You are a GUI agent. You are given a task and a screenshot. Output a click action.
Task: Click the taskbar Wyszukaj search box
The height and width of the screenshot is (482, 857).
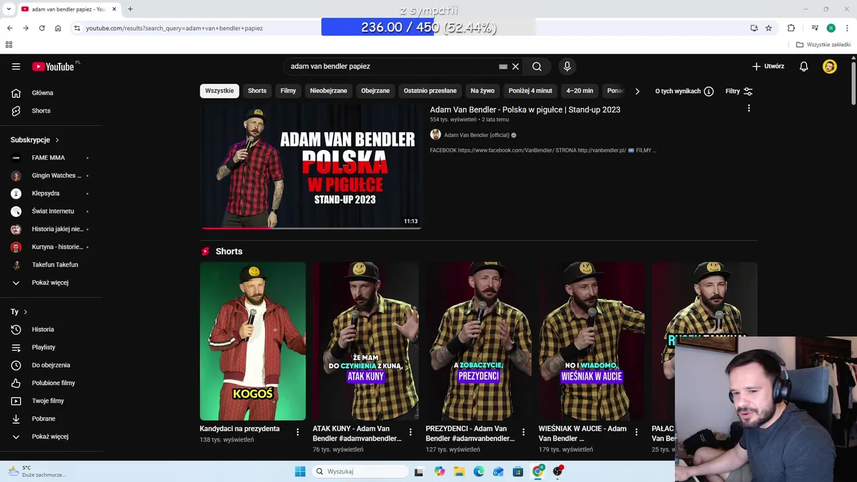pos(361,471)
